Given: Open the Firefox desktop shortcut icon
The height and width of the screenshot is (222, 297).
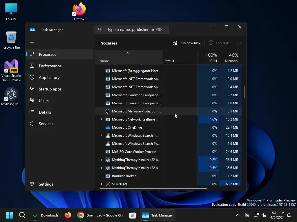Looking at the screenshot, I should click(79, 11).
